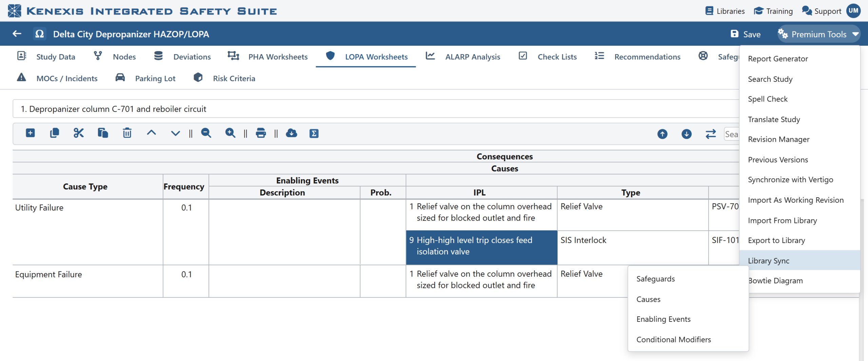Viewport: 868px width, 361px height.
Task: Select Enabling Events submenu item
Action: coord(688,319)
